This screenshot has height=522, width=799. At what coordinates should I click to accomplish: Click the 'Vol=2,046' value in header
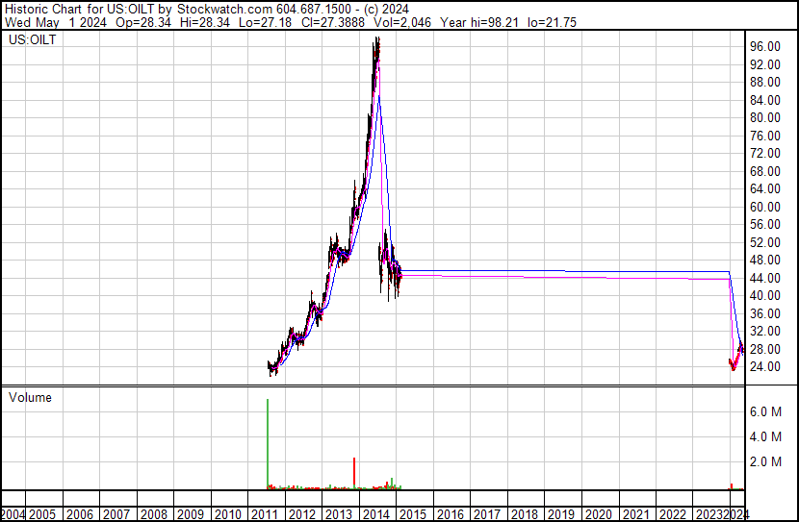click(x=402, y=22)
